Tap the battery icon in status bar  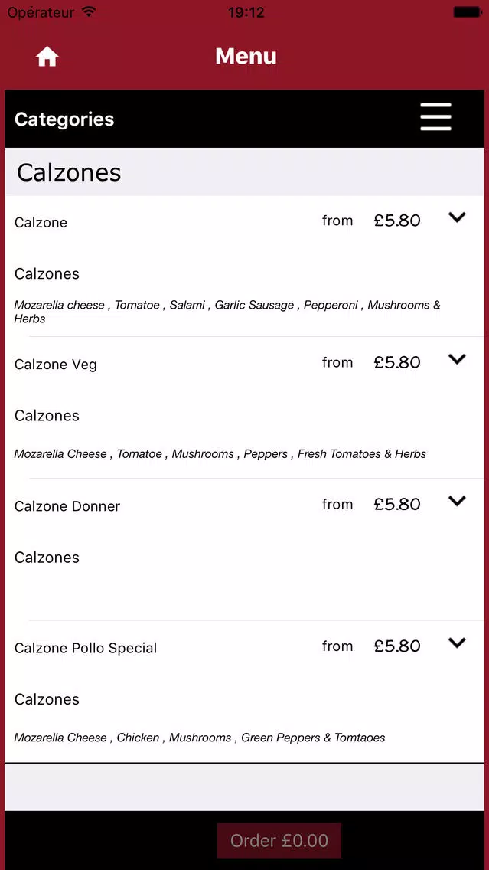click(467, 11)
